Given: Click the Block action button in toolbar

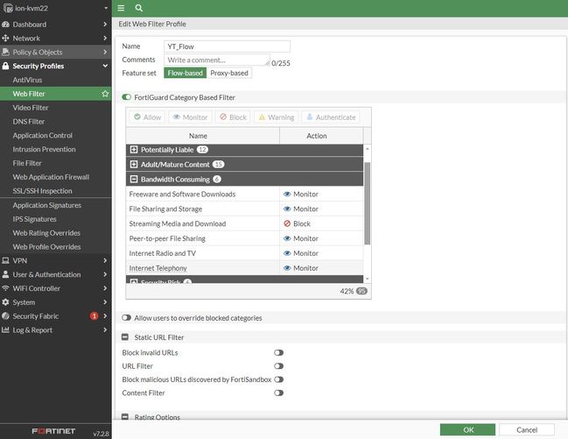Looking at the screenshot, I should tap(233, 117).
